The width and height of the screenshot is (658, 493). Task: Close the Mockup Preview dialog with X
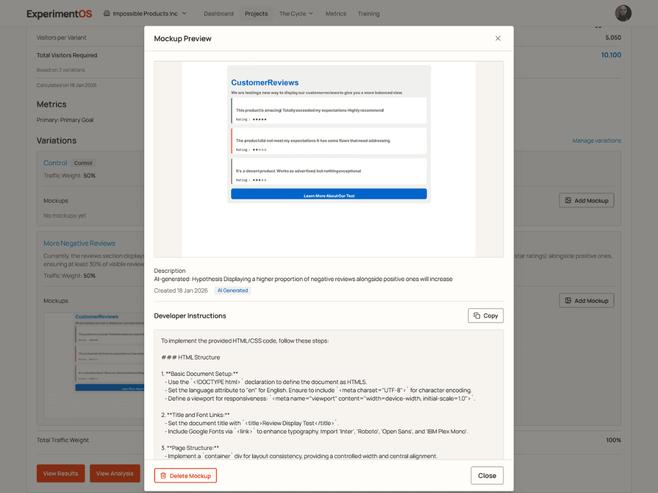(498, 38)
